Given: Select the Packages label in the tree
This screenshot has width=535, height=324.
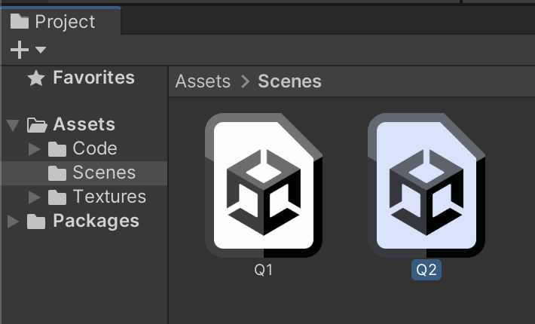Looking at the screenshot, I should [x=96, y=222].
